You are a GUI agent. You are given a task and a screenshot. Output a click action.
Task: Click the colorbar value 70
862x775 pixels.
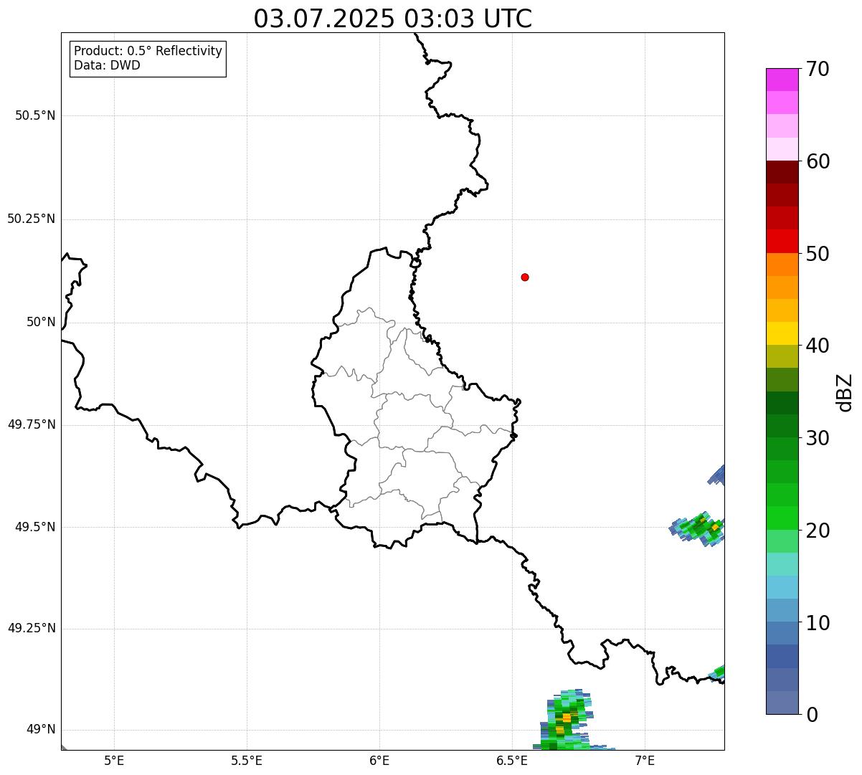(x=818, y=69)
